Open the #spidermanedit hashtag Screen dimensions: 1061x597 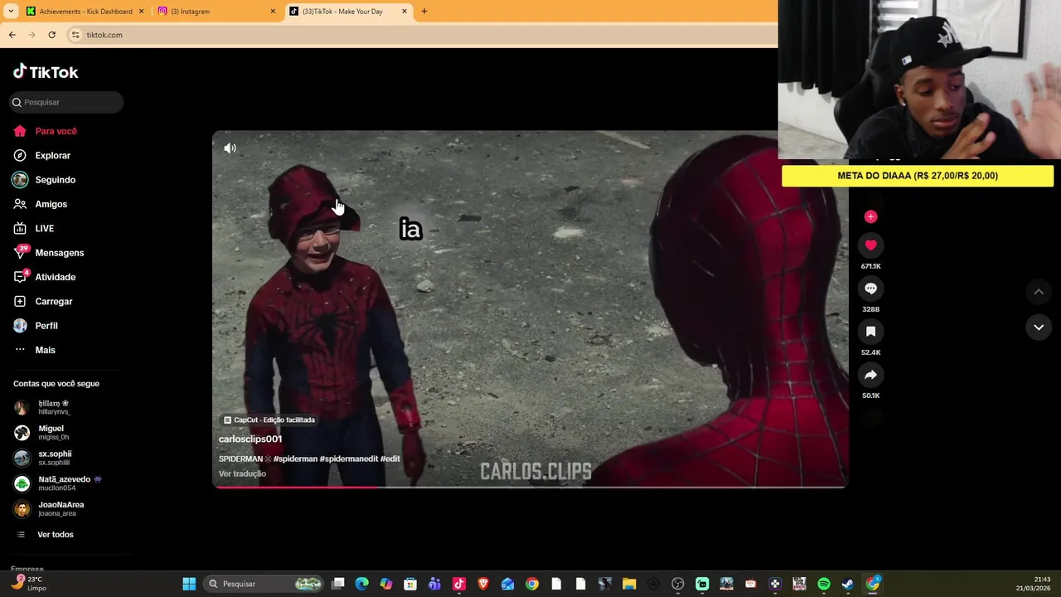pos(348,459)
